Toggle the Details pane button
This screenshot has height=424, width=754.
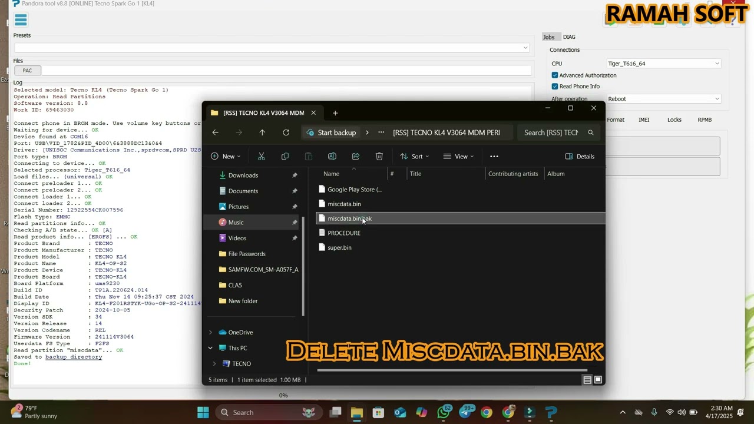click(580, 157)
